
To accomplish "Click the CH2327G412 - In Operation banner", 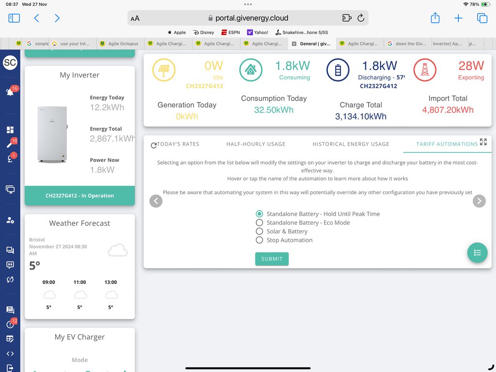I will (79, 196).
